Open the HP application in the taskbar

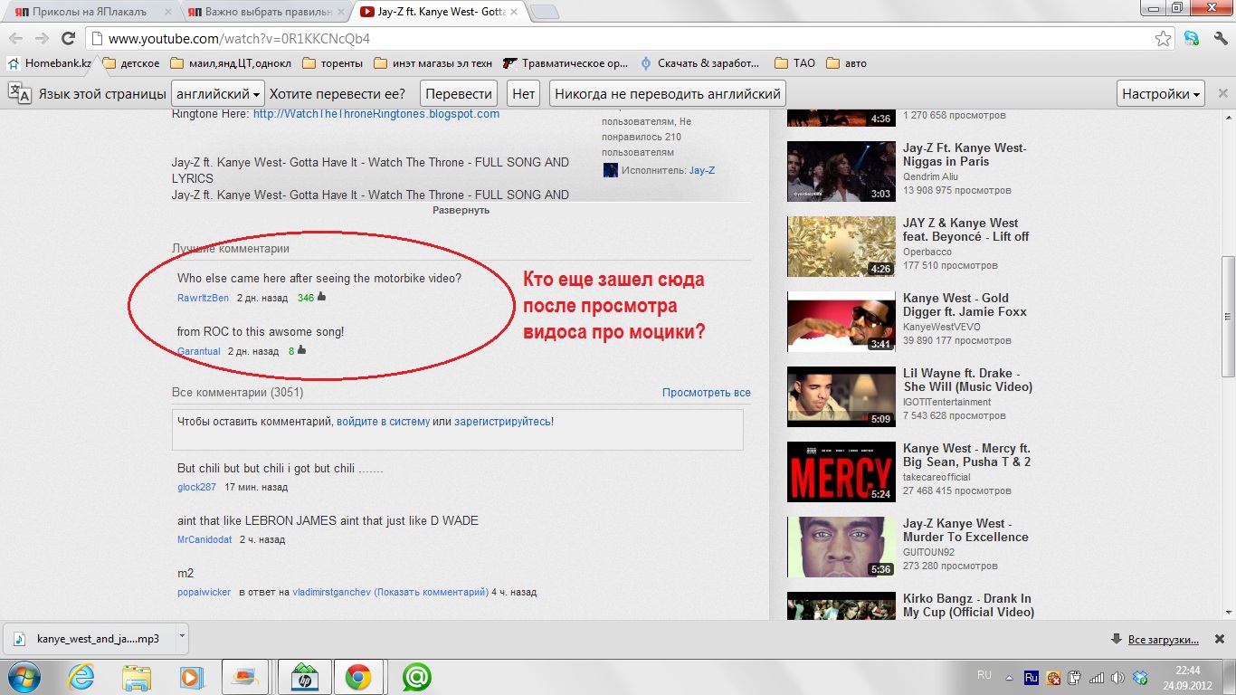(x=303, y=677)
